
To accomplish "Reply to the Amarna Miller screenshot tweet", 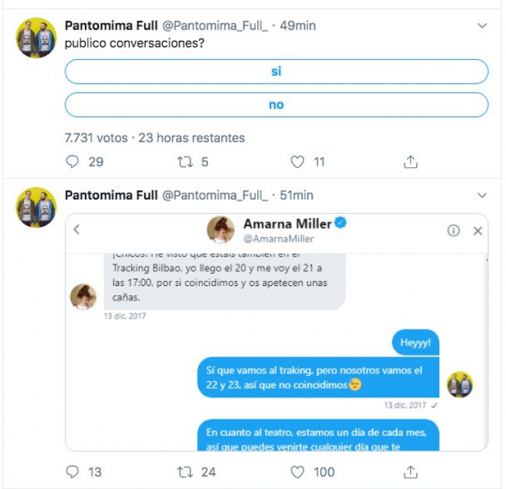I will tap(72, 472).
